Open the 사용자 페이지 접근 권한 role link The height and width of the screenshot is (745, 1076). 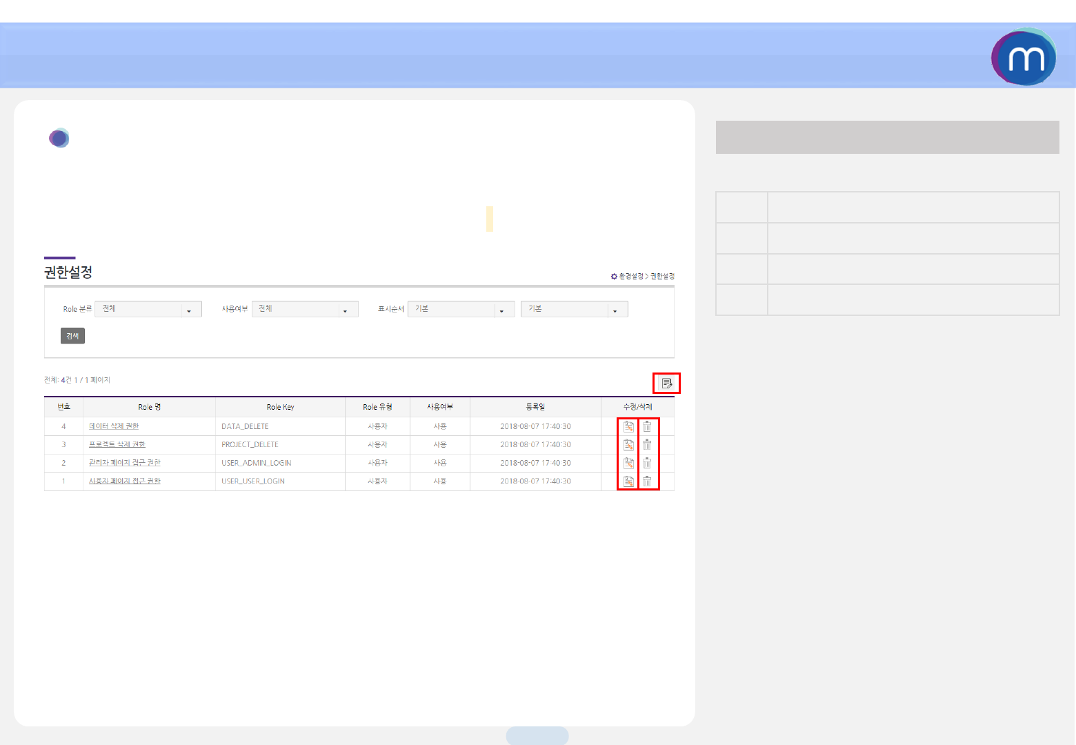pyautogui.click(x=125, y=481)
